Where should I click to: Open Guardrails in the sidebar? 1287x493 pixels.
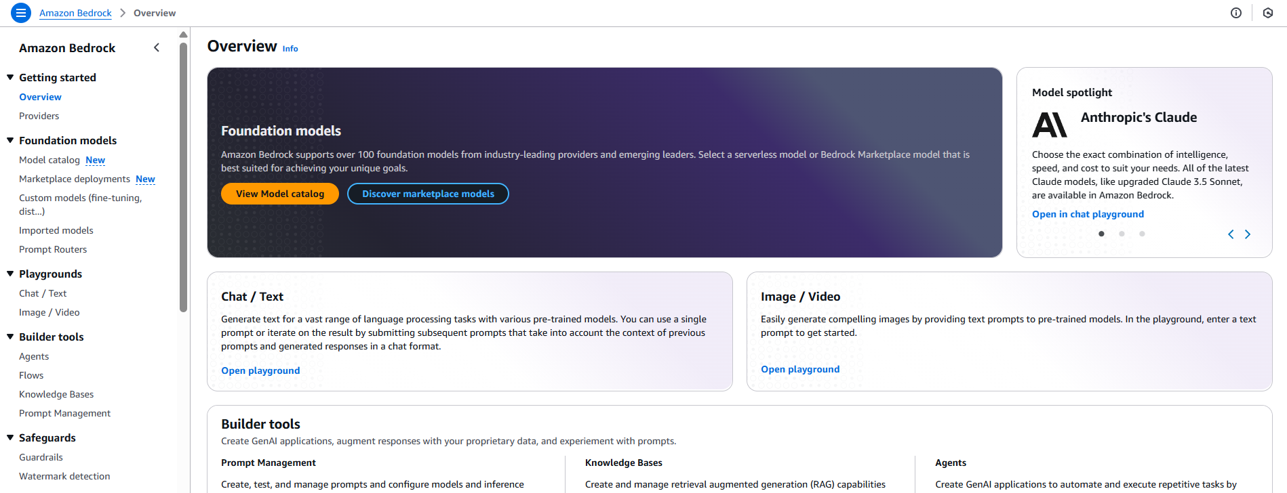click(41, 457)
